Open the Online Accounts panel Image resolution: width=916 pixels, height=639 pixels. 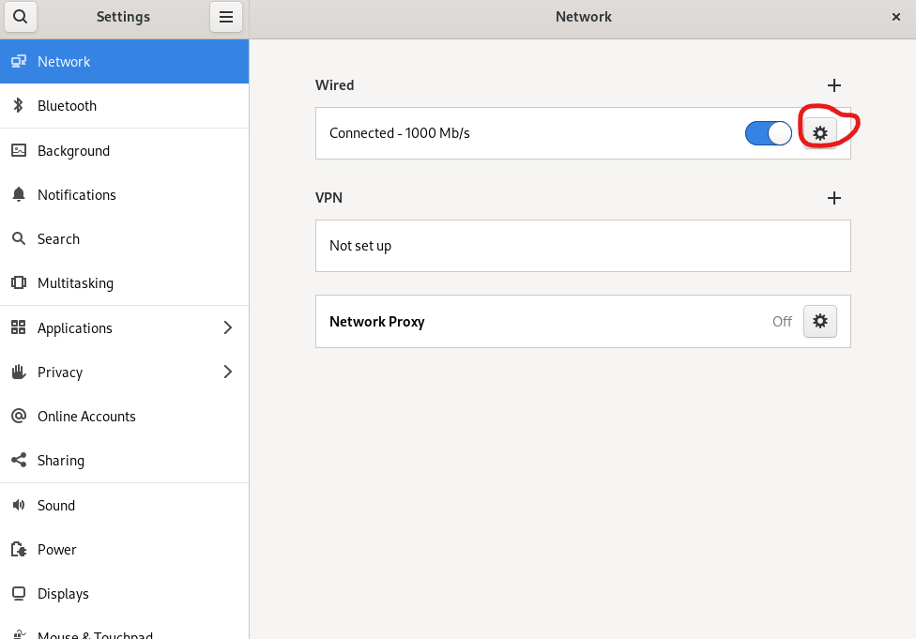[x=125, y=416]
